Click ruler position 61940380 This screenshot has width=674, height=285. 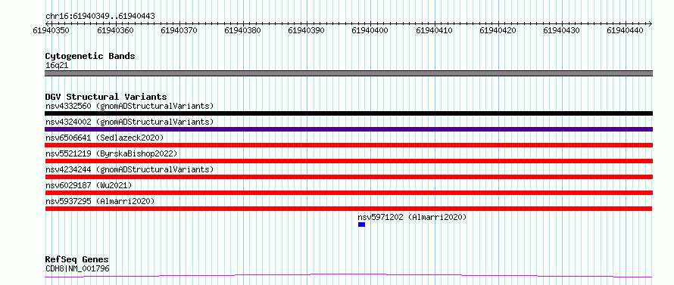tap(243, 30)
